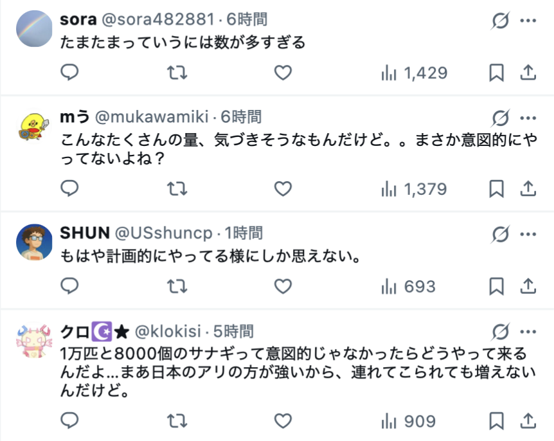Screen dimensions: 554x441
Task: Like the tweet from sora
Action: coord(283,73)
